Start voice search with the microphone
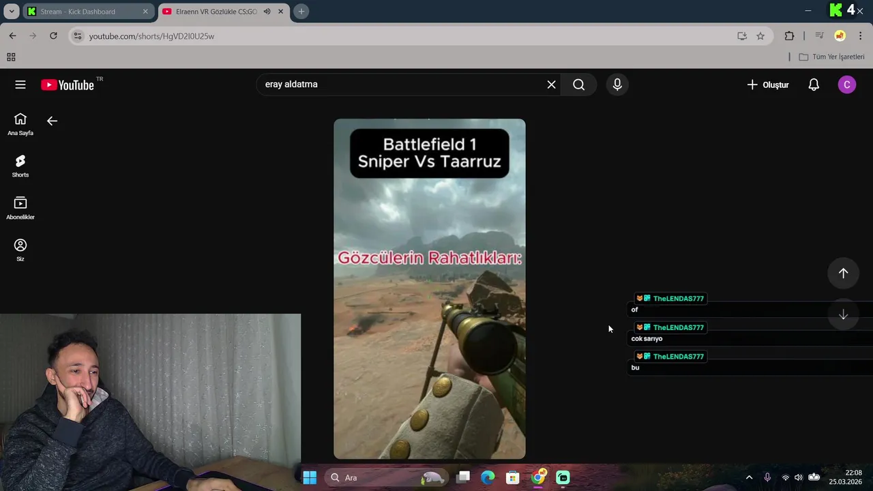Image resolution: width=873 pixels, height=491 pixels. (x=617, y=85)
